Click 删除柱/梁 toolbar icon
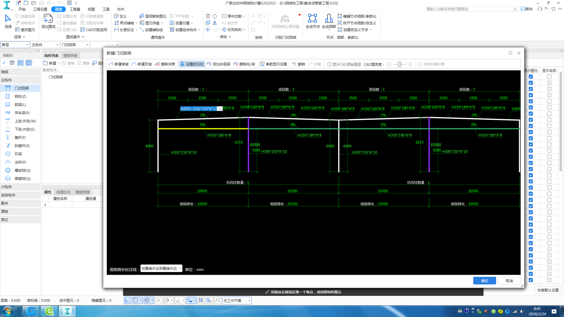 click(x=244, y=64)
